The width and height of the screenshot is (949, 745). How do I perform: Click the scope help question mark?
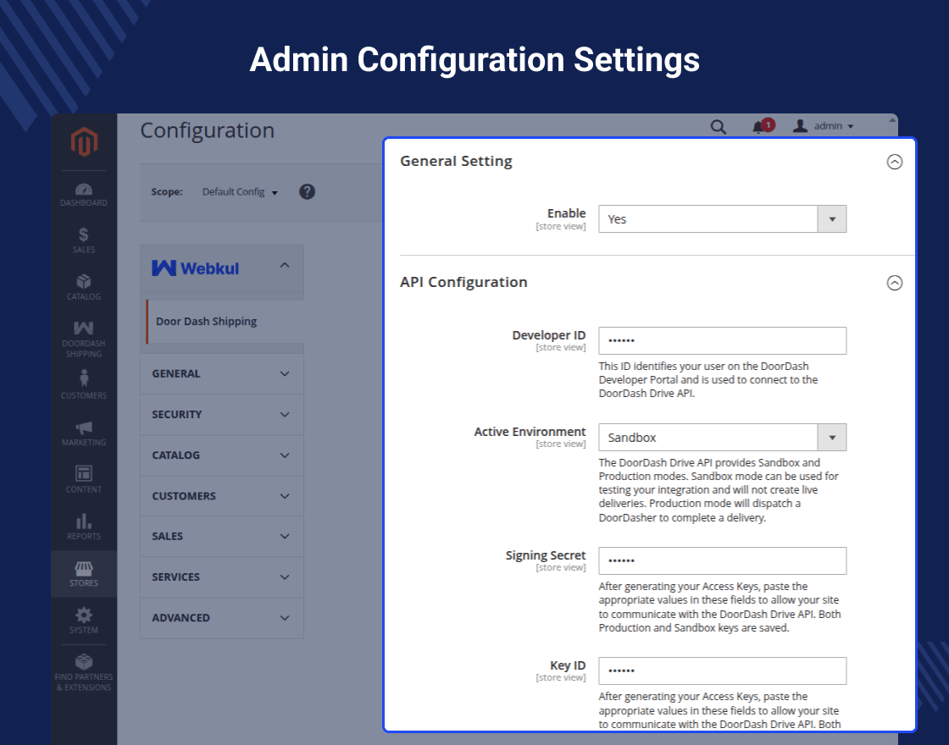pyautogui.click(x=307, y=191)
